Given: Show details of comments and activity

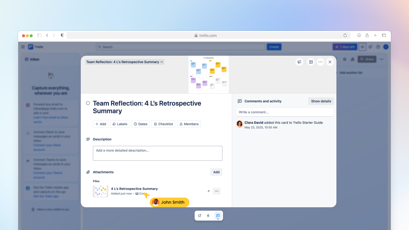Looking at the screenshot, I should click(x=321, y=101).
